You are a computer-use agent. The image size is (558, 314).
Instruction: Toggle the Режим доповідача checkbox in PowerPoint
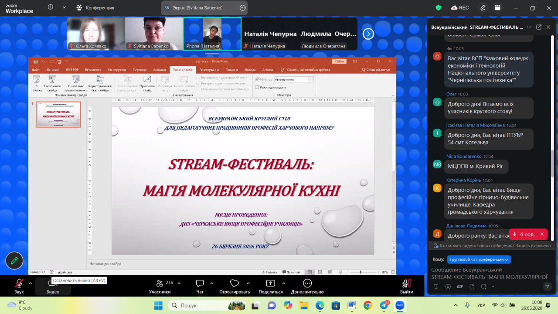[257, 87]
